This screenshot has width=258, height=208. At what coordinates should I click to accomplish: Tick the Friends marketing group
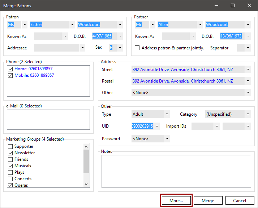point(10,159)
